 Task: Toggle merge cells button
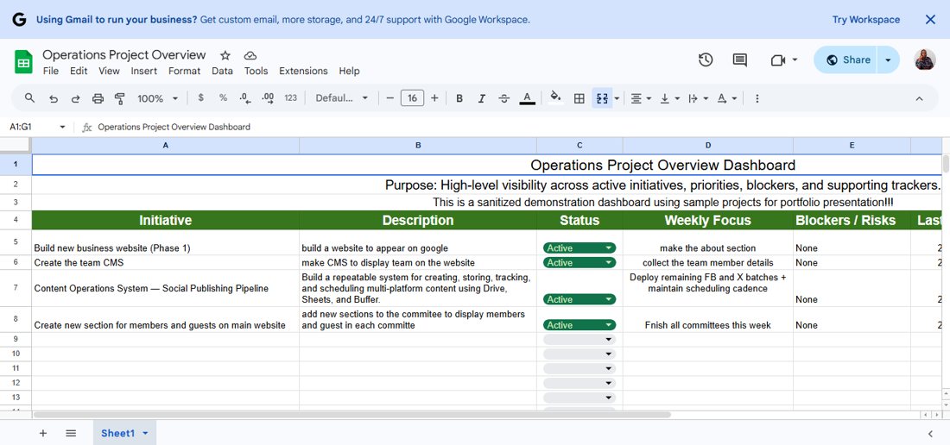602,98
